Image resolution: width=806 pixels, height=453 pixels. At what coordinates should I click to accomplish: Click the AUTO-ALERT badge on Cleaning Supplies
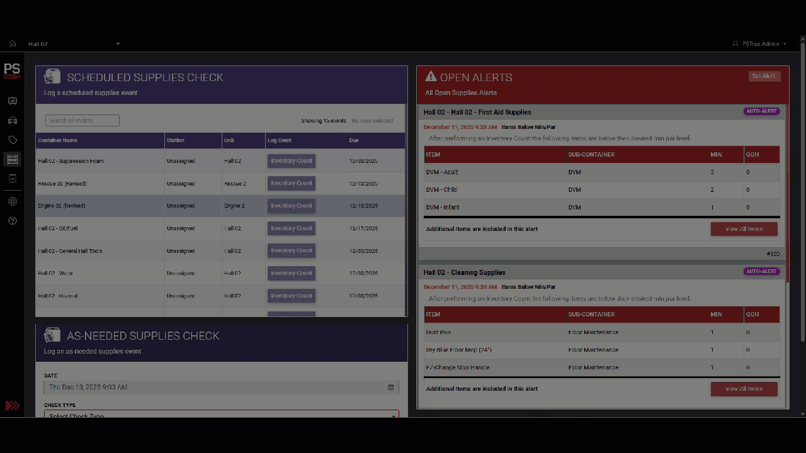[761, 272]
